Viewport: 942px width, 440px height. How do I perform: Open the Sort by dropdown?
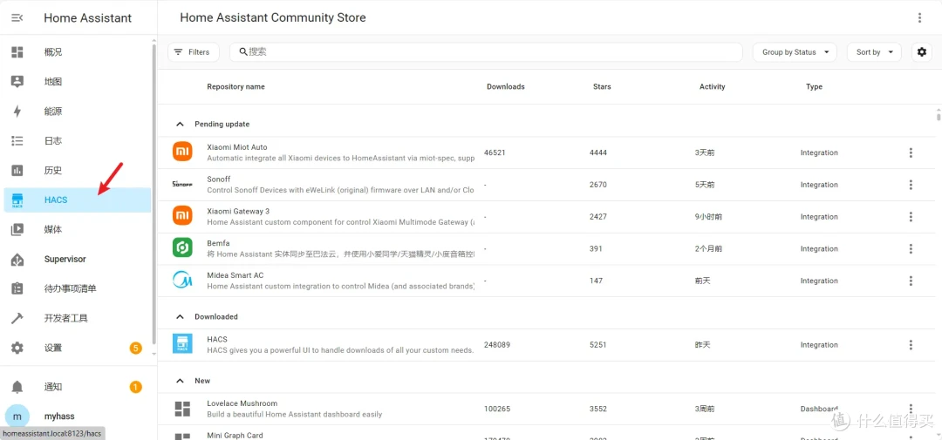(874, 52)
